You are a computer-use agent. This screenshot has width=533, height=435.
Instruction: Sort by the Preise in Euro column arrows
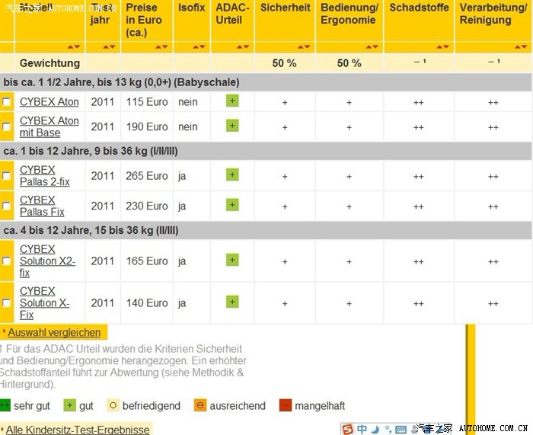click(x=161, y=47)
